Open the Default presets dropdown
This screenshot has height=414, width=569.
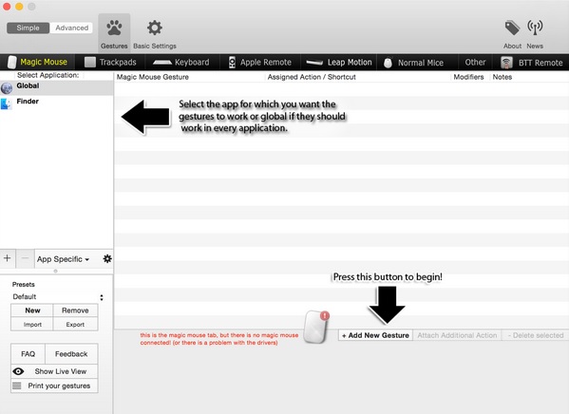pos(57,297)
